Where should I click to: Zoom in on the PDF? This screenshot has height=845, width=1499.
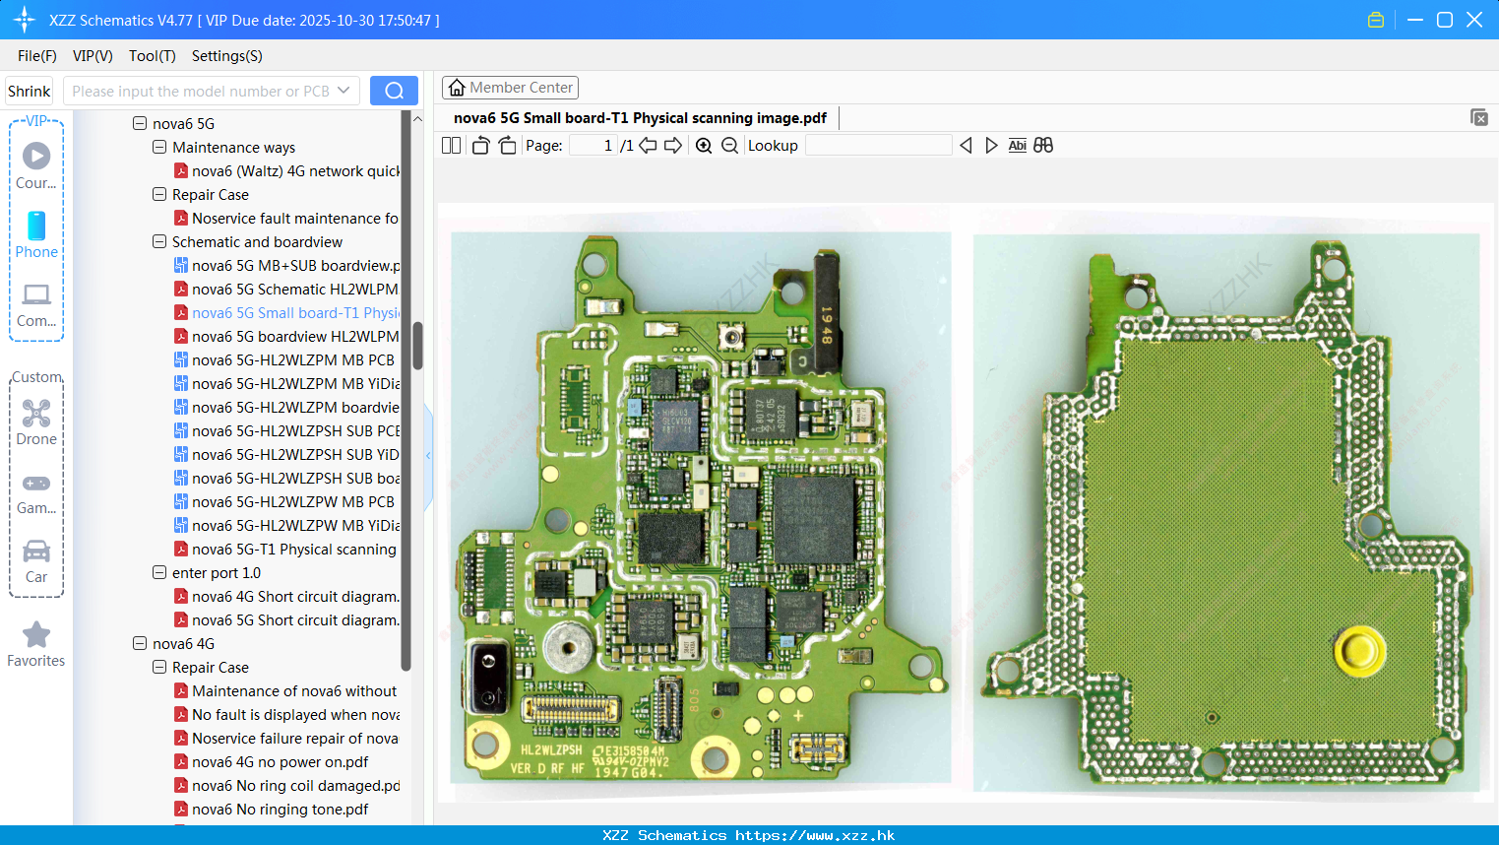[x=704, y=145]
